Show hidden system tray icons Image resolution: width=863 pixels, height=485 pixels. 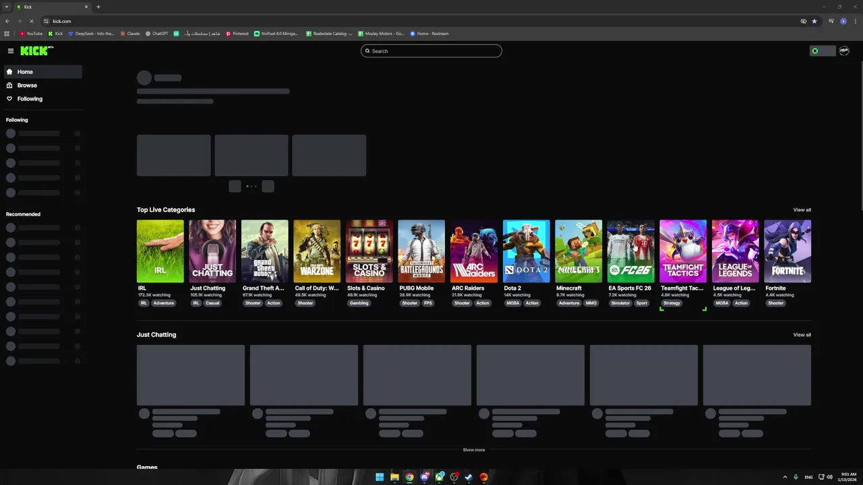pyautogui.click(x=785, y=477)
